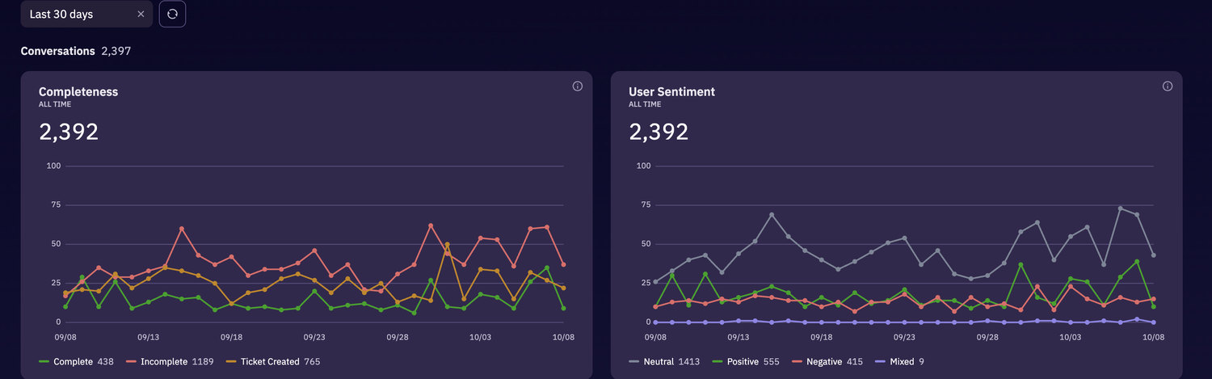
Task: Toggle the Ticket Created series in legend
Action: coord(273,362)
